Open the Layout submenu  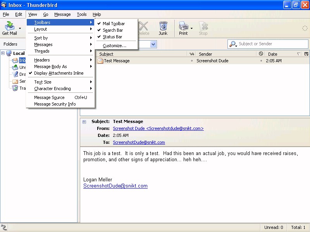coord(61,29)
